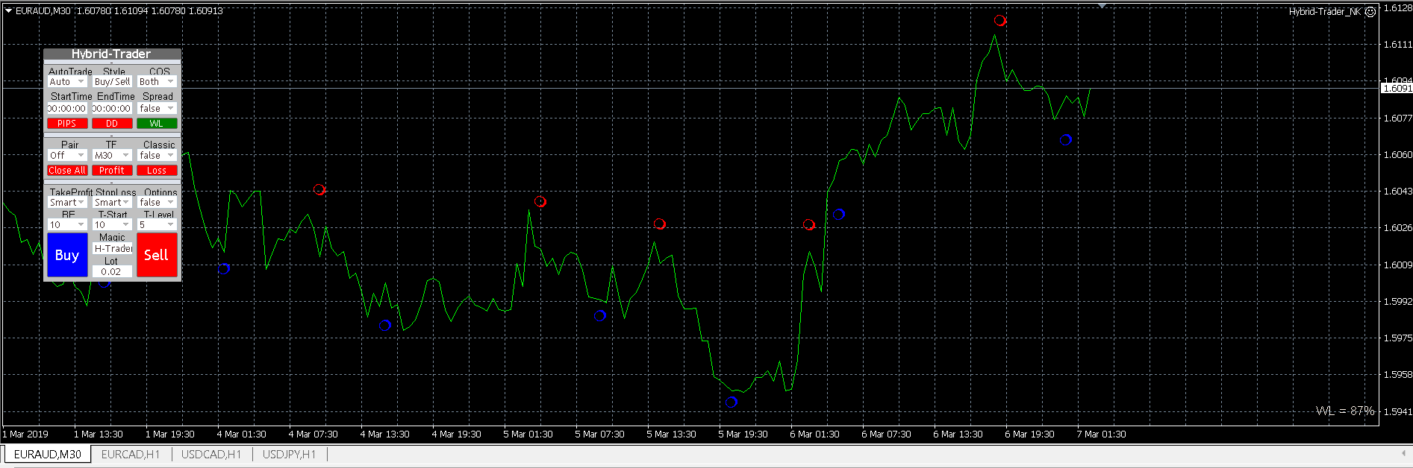The width and height of the screenshot is (1413, 468).
Task: Select the red circle at the chart's highest peak
Action: click(999, 20)
